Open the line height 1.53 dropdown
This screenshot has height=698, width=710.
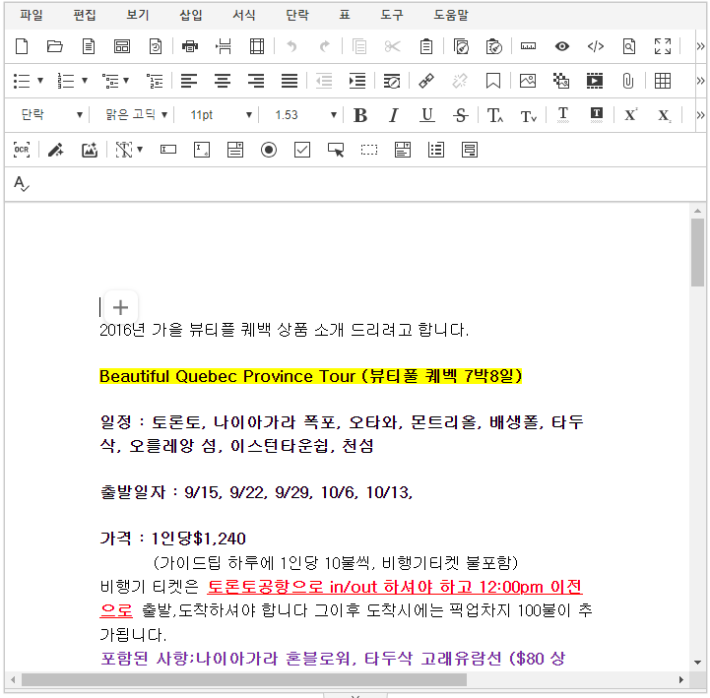[304, 115]
